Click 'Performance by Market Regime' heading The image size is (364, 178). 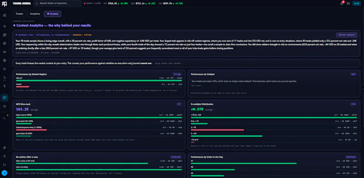(x=31, y=74)
